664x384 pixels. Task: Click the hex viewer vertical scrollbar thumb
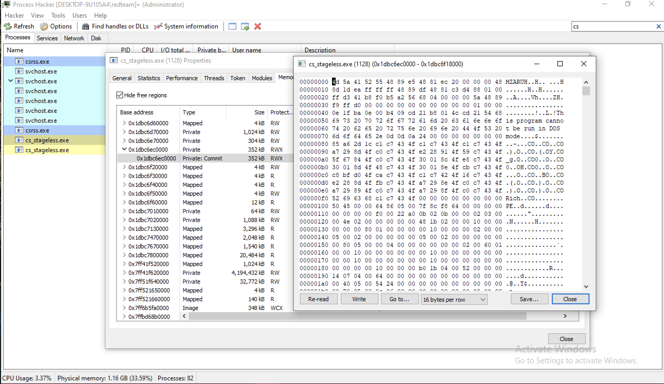pos(586,91)
